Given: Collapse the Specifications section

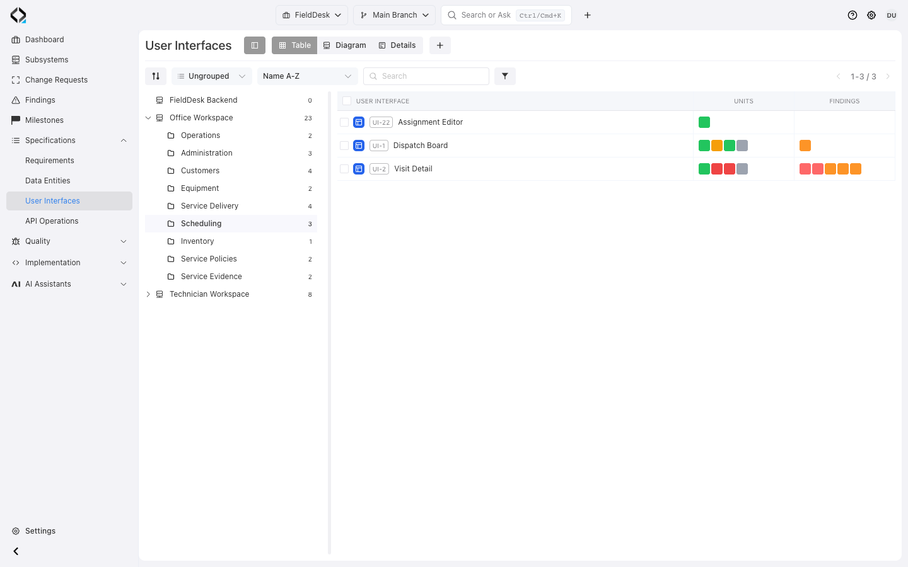Looking at the screenshot, I should [x=124, y=140].
